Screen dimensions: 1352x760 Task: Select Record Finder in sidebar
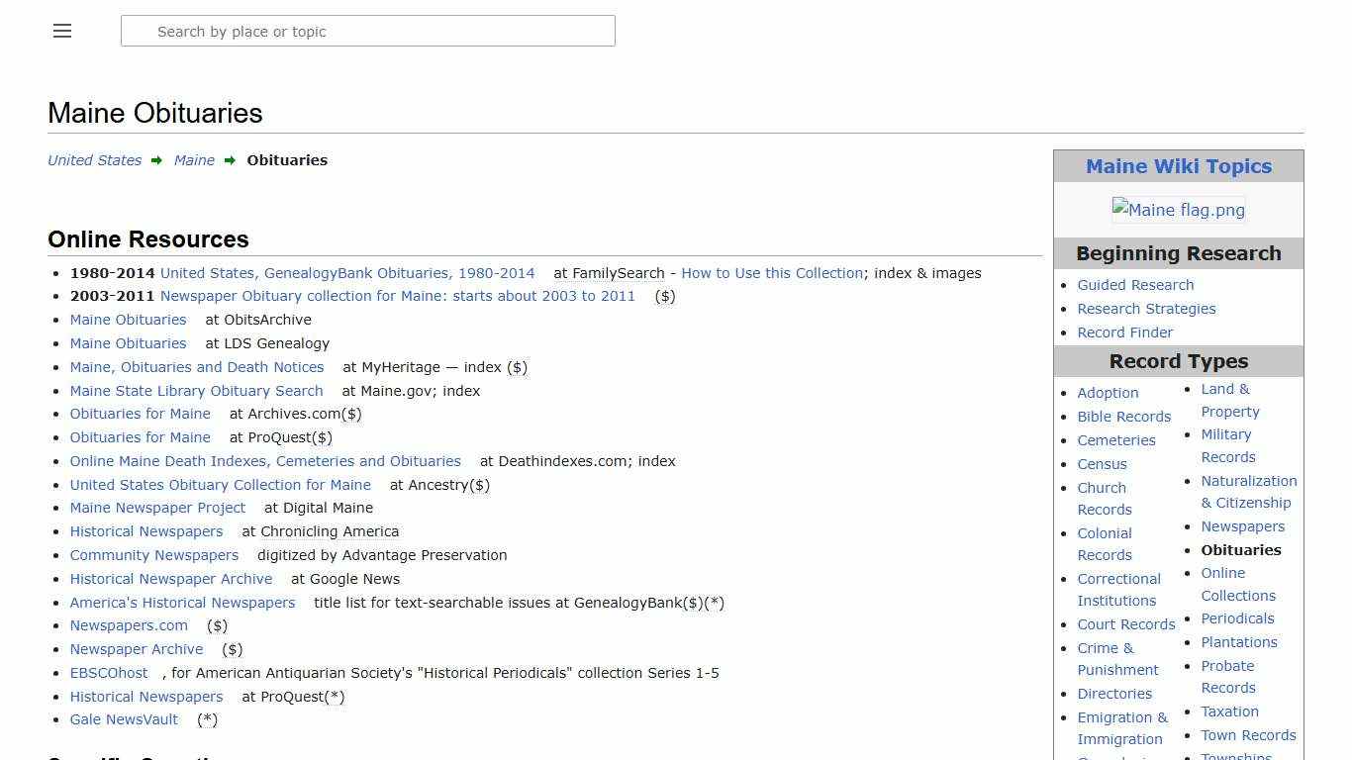[1124, 332]
